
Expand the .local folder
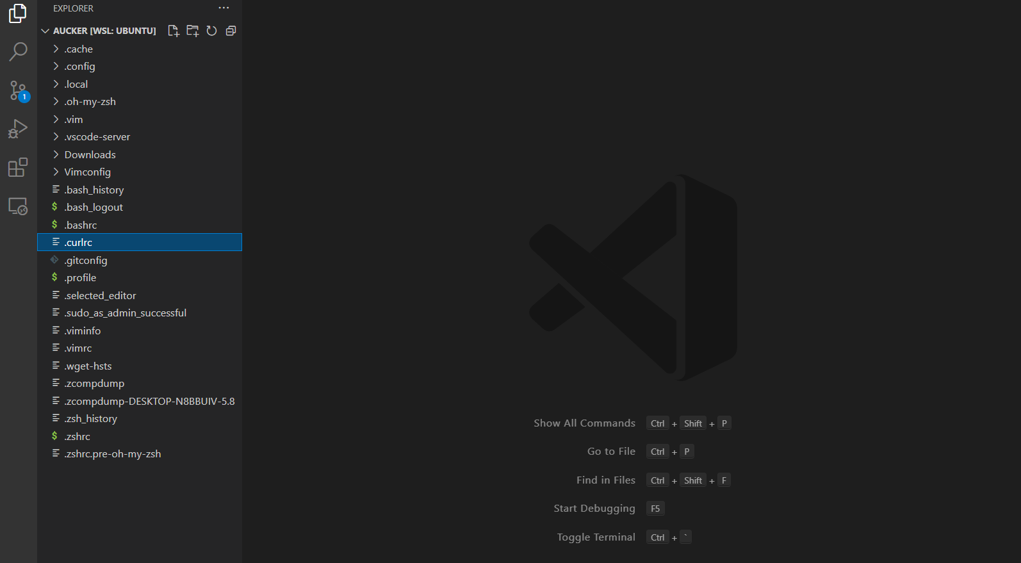tap(140, 84)
